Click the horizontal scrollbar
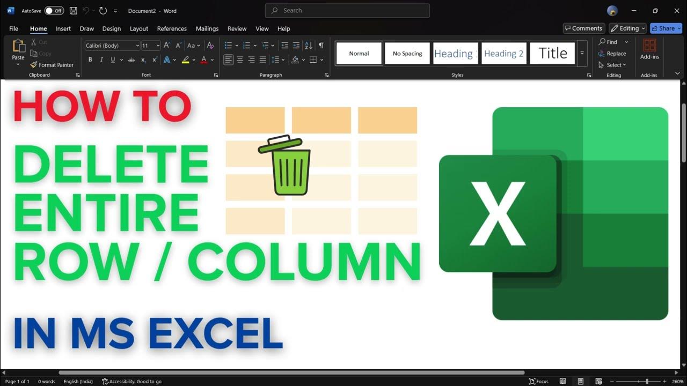Screen dimensions: 687x386 point(291,373)
